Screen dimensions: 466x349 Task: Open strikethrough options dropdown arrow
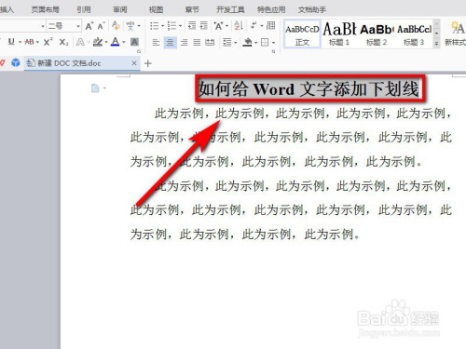coord(37,42)
